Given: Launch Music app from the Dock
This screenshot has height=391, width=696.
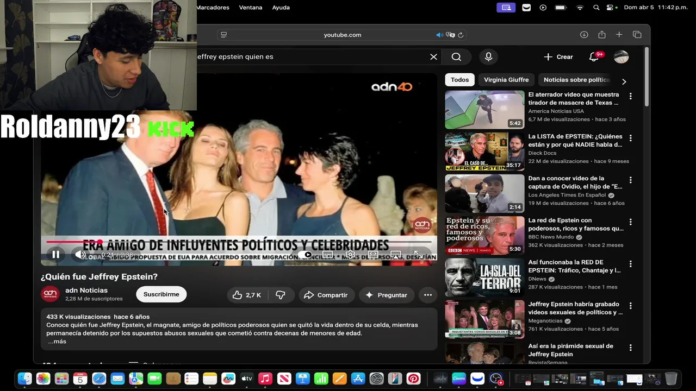Looking at the screenshot, I should pos(265,379).
